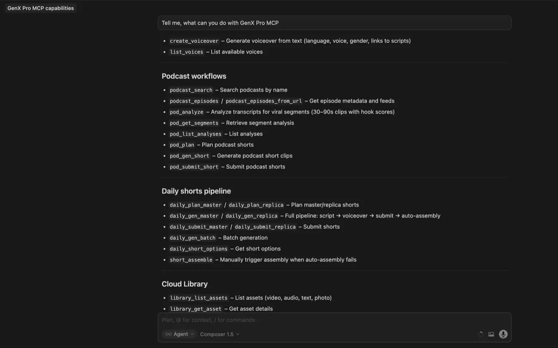This screenshot has height=348, width=558.
Task: Select the podcast_search code label
Action: click(191, 90)
